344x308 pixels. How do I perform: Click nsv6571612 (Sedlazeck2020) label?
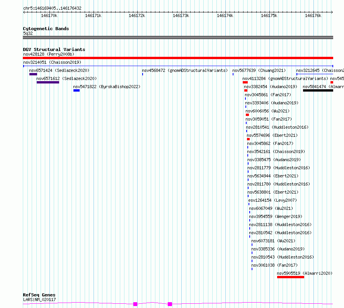[x=66, y=78]
